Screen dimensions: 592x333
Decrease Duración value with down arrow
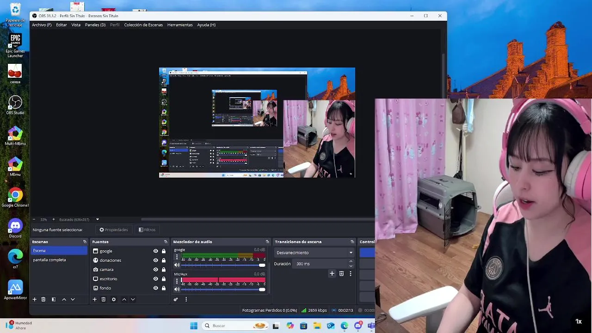click(x=351, y=266)
